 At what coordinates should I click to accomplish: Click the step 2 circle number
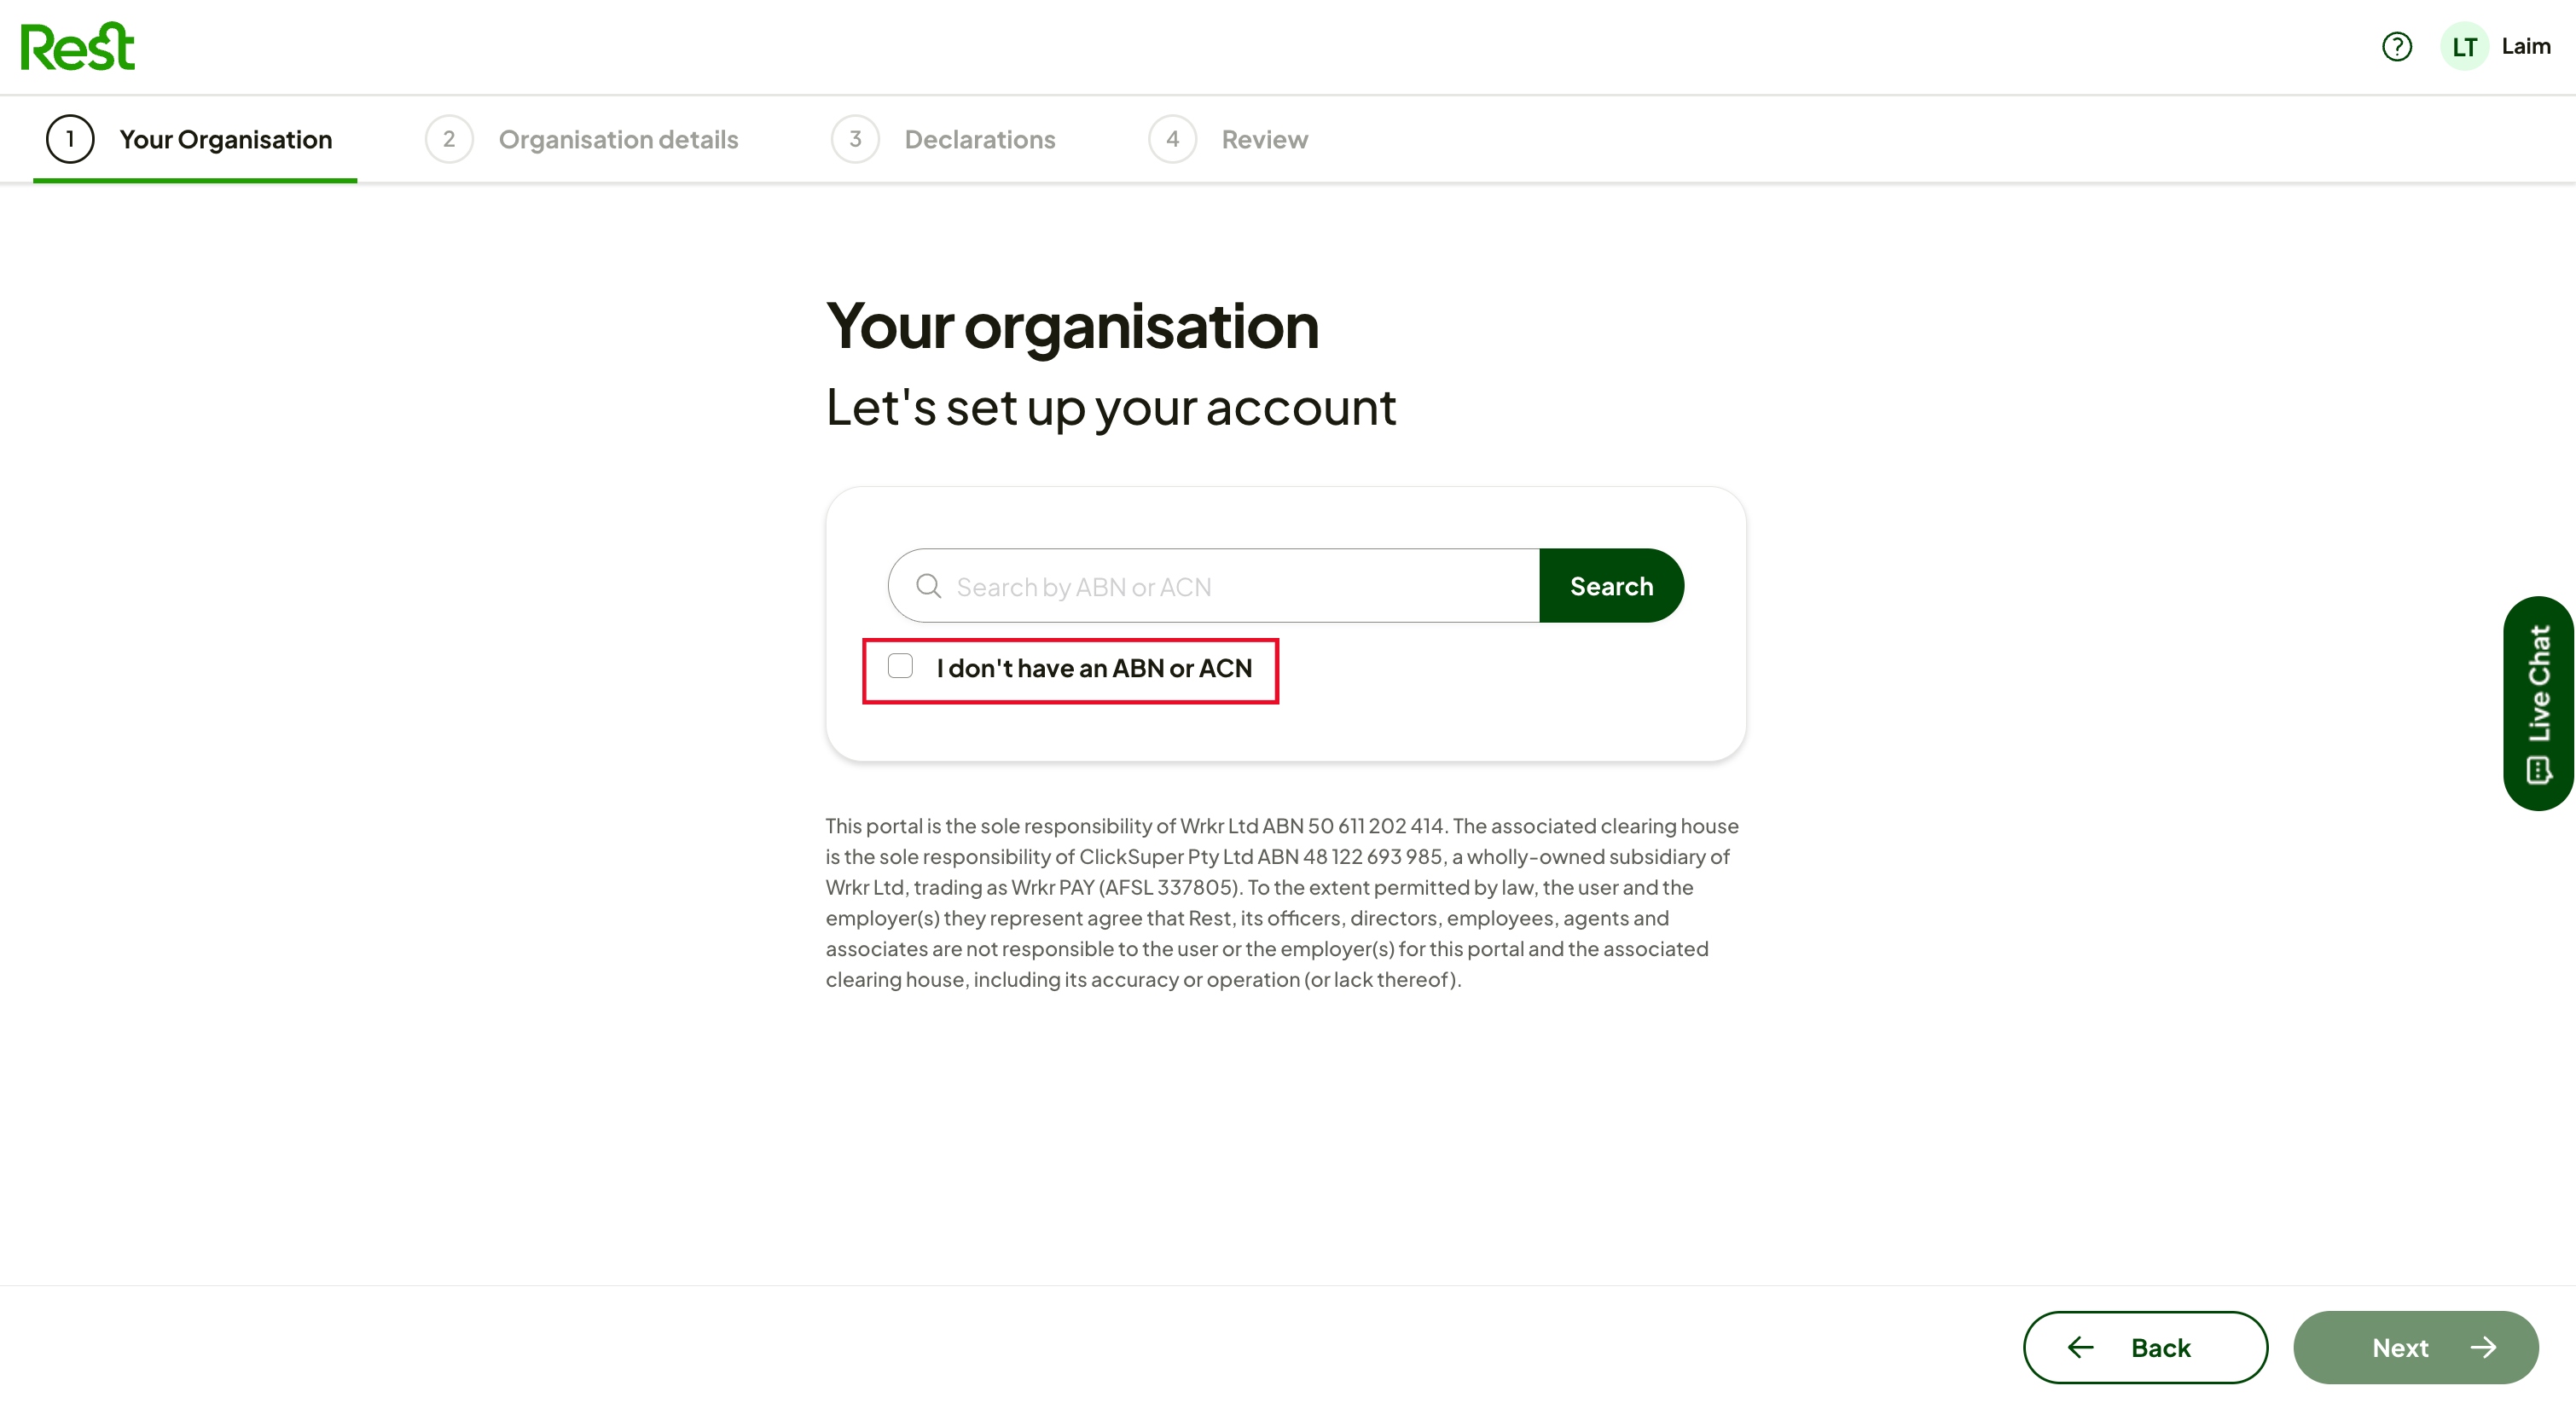point(449,139)
